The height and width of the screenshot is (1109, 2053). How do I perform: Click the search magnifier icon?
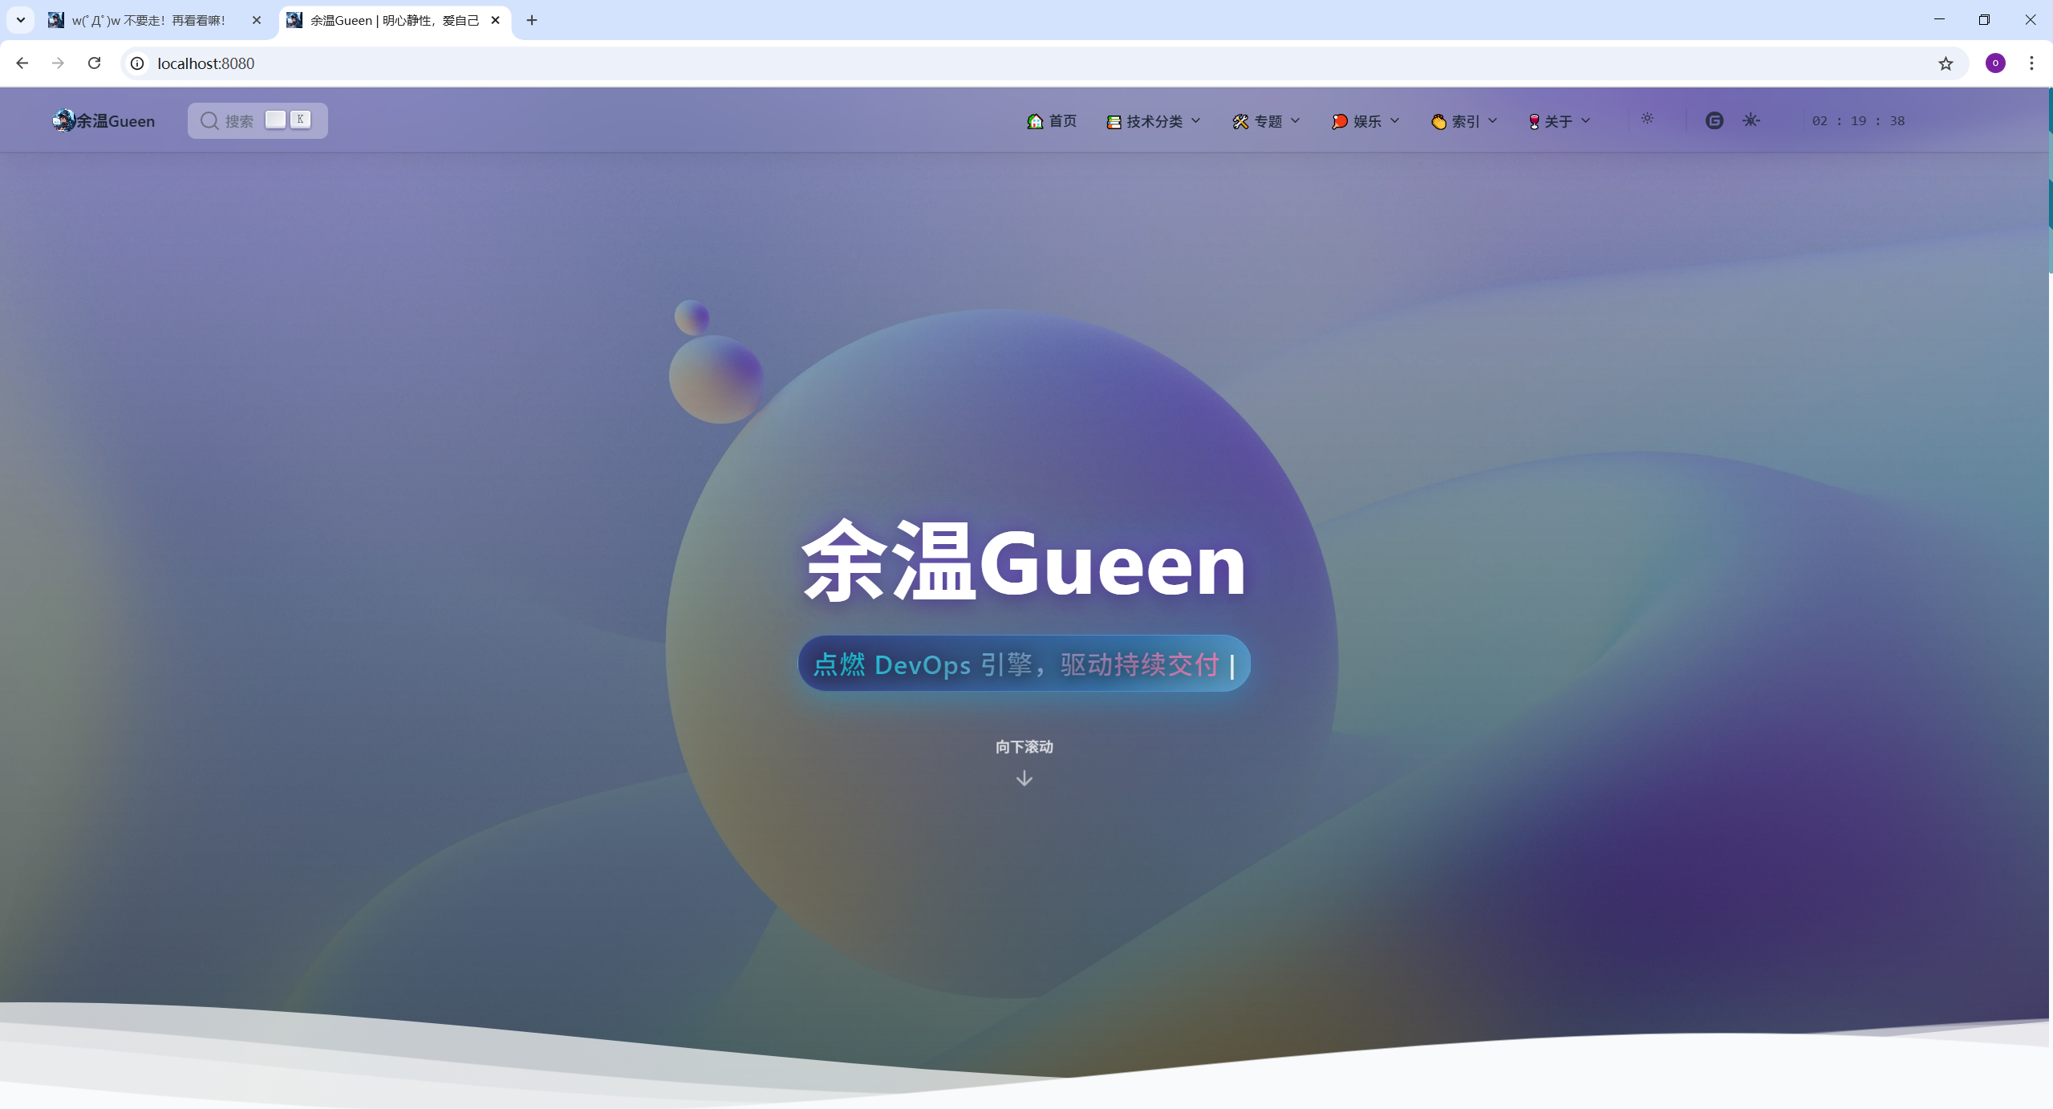point(209,120)
